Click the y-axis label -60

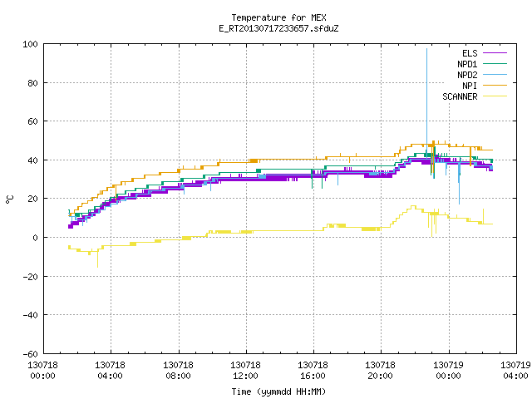click(x=30, y=354)
